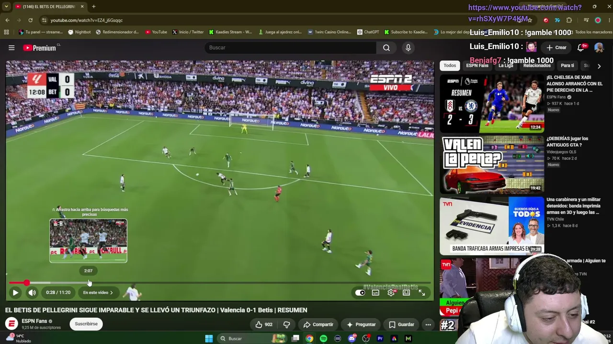Viewport: 613px width, 344px height.
Task: Click the search magnifier button
Action: click(386, 48)
